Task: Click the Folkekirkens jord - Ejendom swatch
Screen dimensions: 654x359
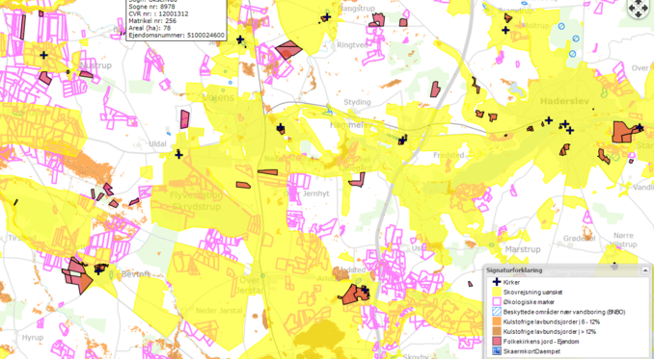Action: click(497, 342)
